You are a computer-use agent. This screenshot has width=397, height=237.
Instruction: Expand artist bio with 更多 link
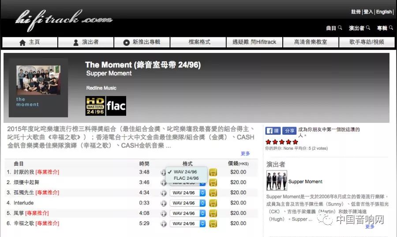pos(370,226)
